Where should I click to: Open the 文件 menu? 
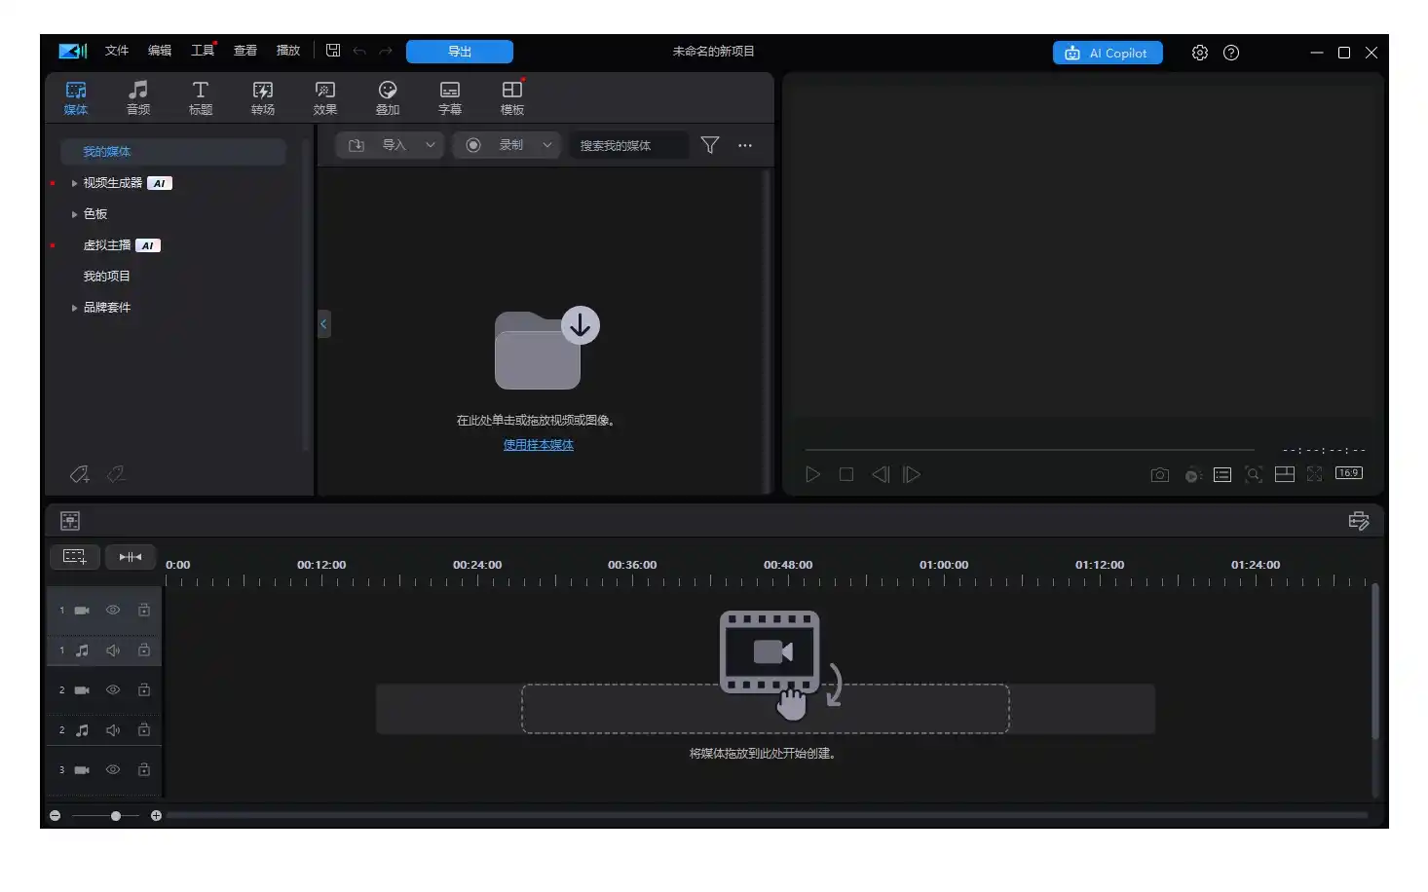[x=117, y=51]
